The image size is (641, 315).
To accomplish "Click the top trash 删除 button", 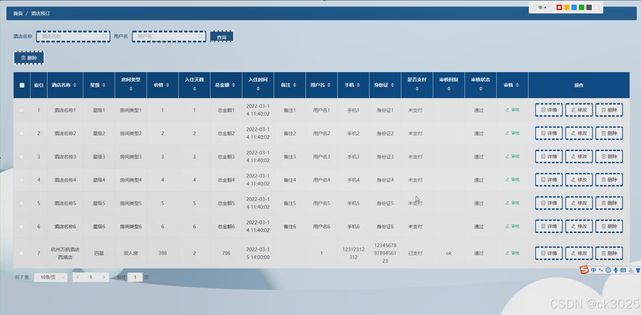I will pyautogui.click(x=29, y=58).
